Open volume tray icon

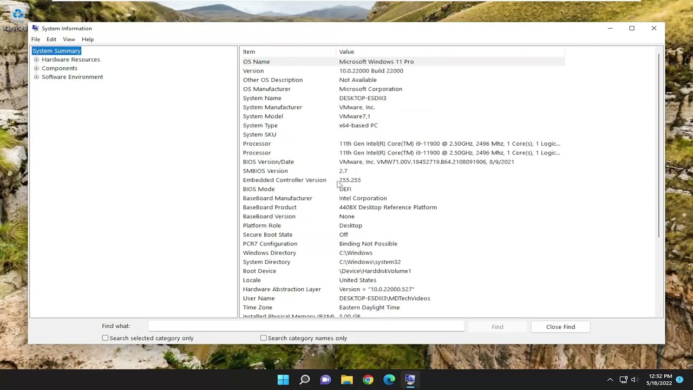(633, 380)
